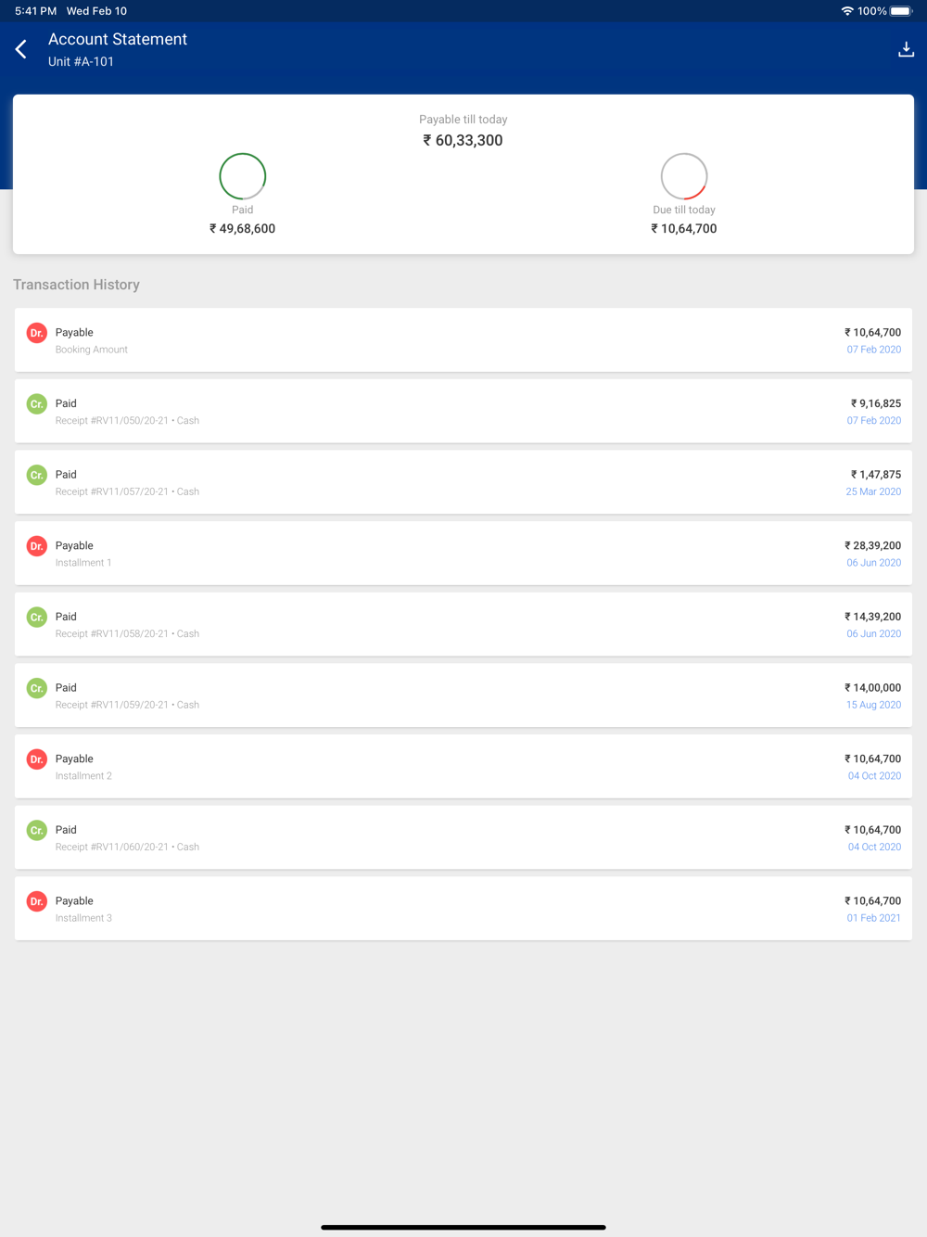Tap Dr. badge on Booking Amount row

[x=37, y=333]
